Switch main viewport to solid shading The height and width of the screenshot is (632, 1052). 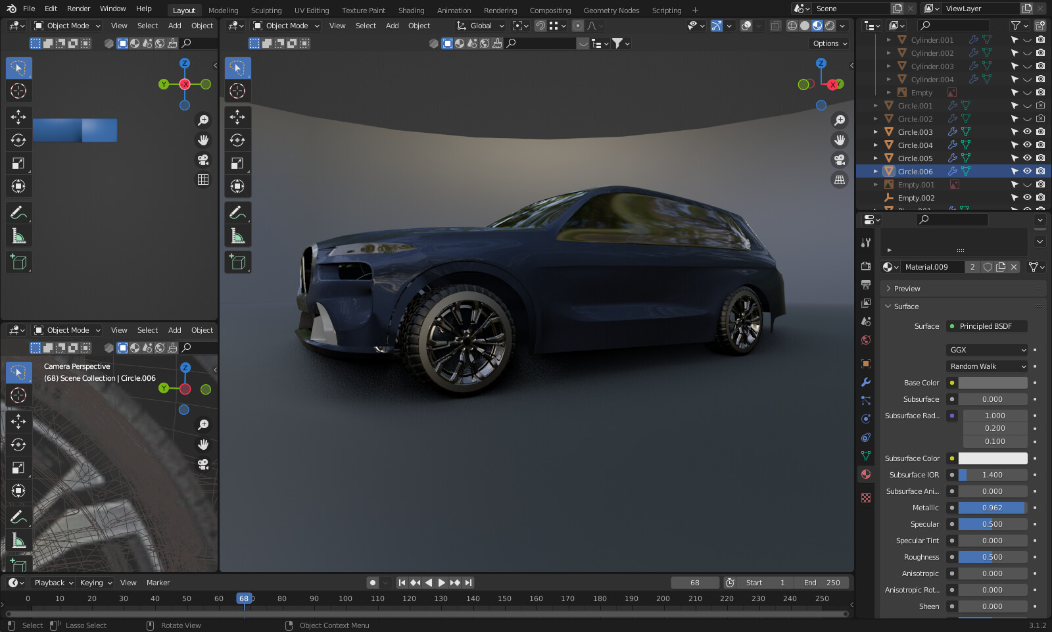click(805, 26)
